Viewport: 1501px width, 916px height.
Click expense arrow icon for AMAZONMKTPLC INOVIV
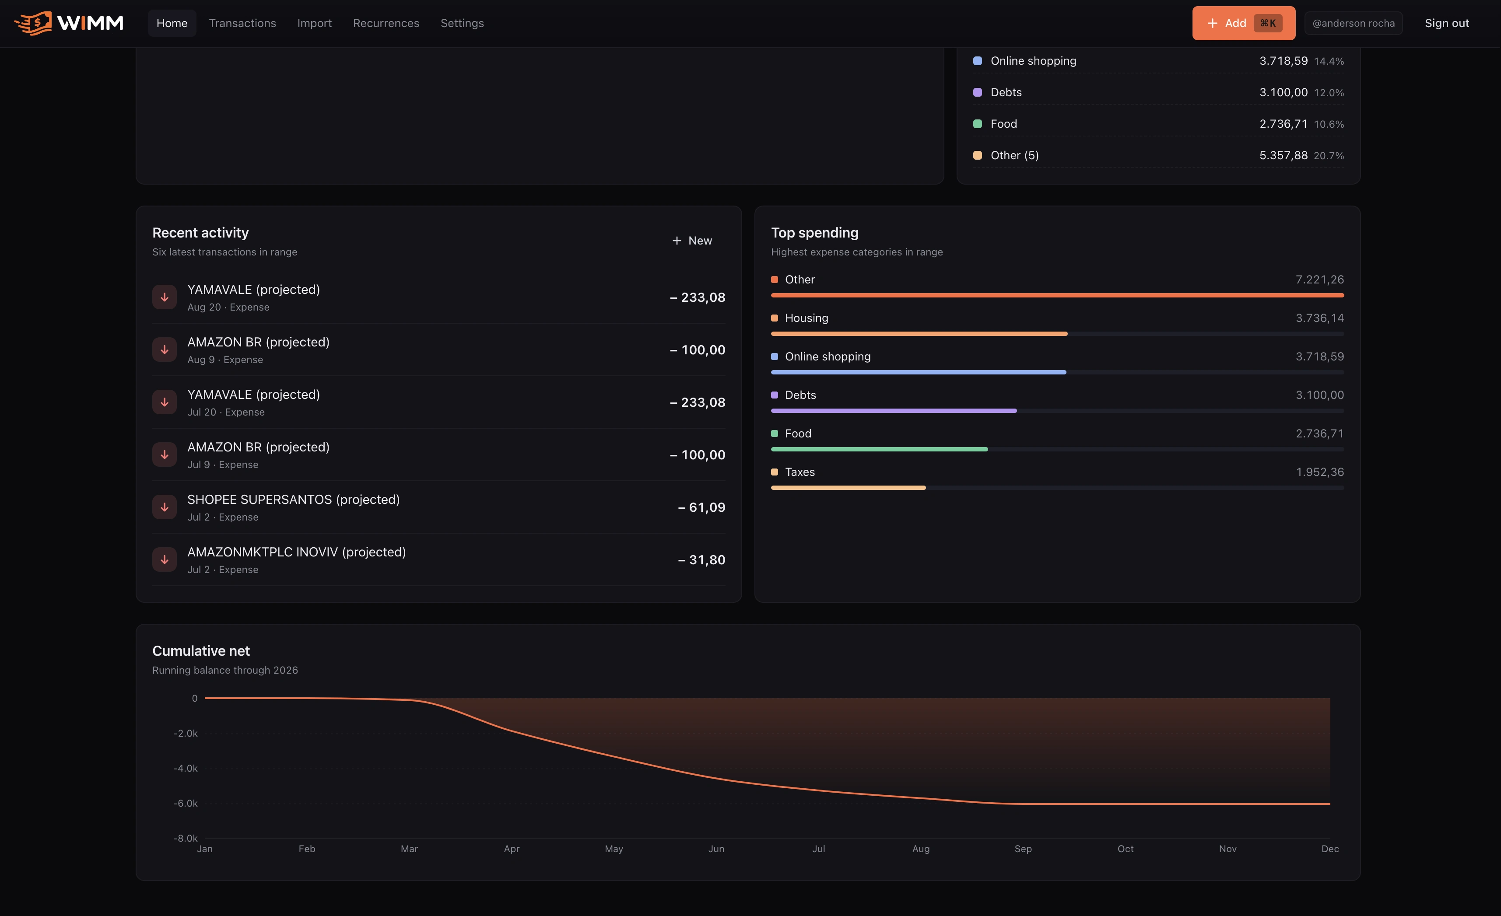165,559
